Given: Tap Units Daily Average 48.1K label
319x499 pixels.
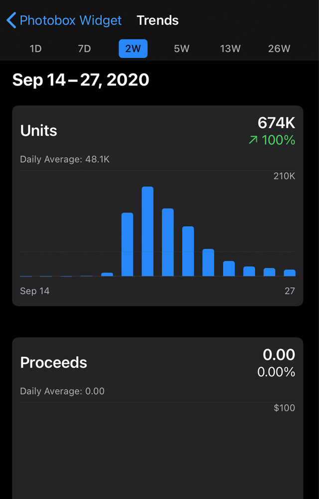Looking at the screenshot, I should (65, 160).
